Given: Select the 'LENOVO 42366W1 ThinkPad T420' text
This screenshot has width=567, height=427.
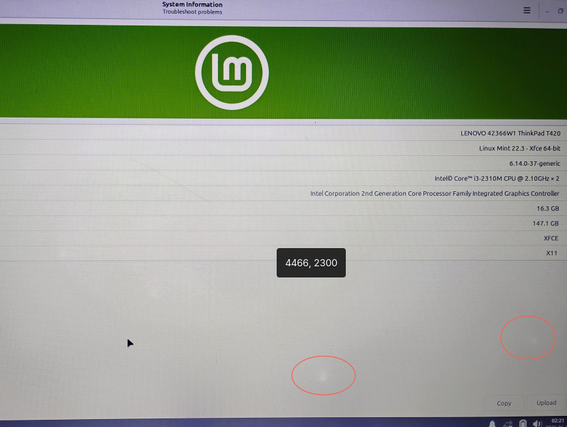Looking at the screenshot, I should point(510,133).
